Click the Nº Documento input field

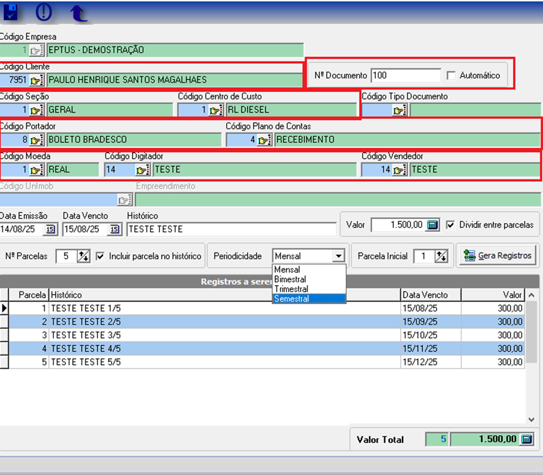pos(405,75)
